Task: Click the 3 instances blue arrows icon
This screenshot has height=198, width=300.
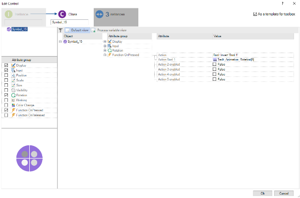Action: point(99,14)
